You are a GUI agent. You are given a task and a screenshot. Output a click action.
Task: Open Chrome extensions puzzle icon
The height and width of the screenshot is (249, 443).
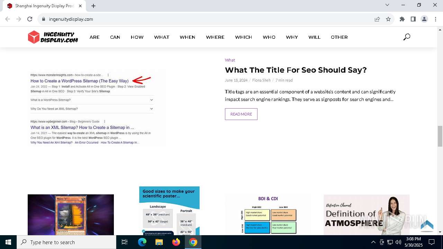[x=402, y=19]
